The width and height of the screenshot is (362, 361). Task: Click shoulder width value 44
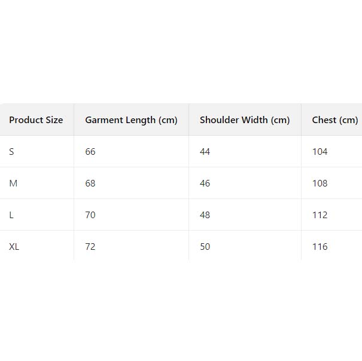[x=205, y=152]
